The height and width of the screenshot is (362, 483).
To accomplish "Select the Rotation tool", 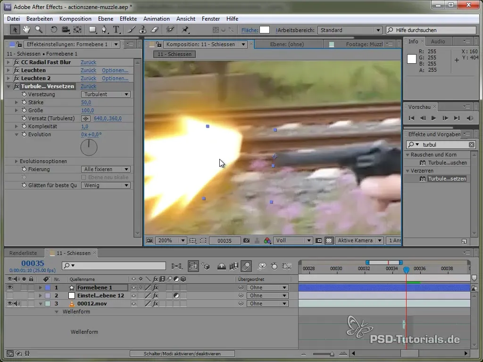I will pos(54,30).
